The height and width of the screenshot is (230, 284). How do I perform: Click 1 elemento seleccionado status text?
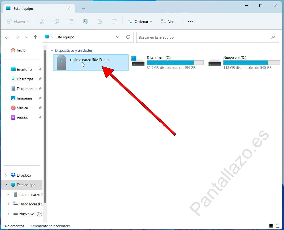tap(50, 226)
